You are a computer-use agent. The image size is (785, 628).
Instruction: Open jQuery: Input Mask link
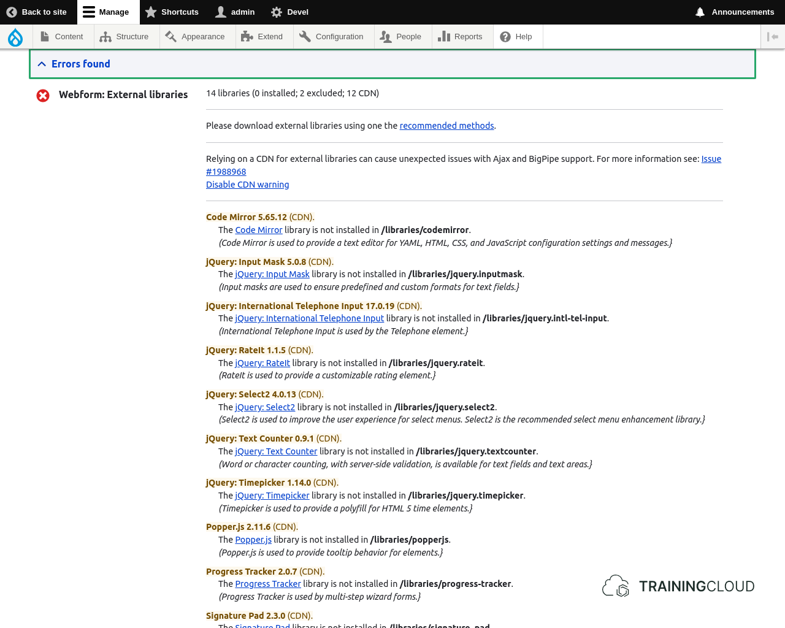pos(272,274)
